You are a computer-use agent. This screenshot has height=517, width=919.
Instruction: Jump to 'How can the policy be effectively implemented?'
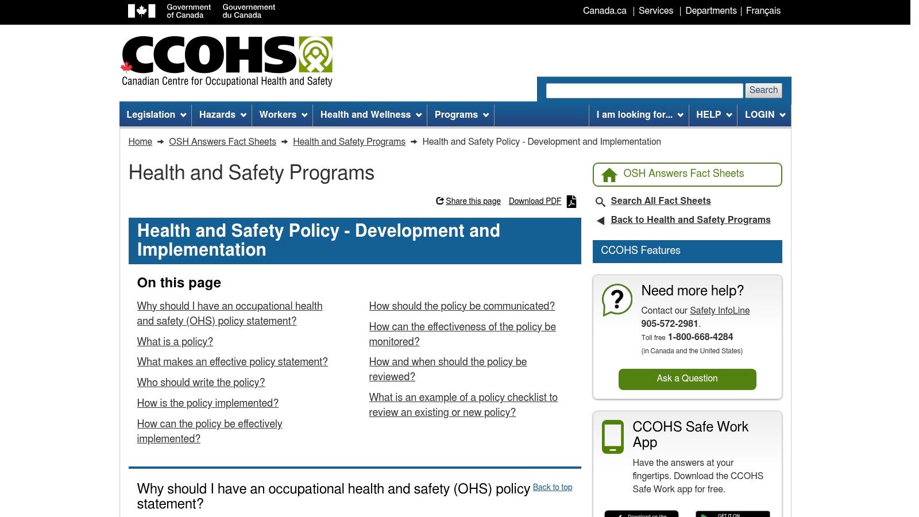click(x=210, y=431)
